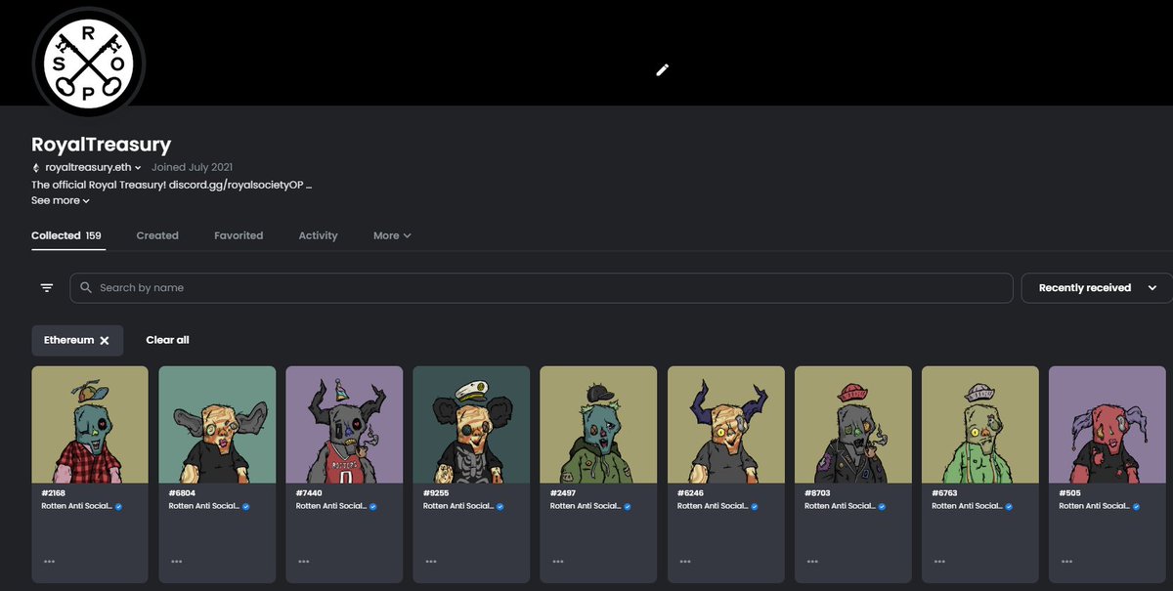Click the pencil edit banner icon
The height and width of the screenshot is (591, 1173).
coord(663,69)
